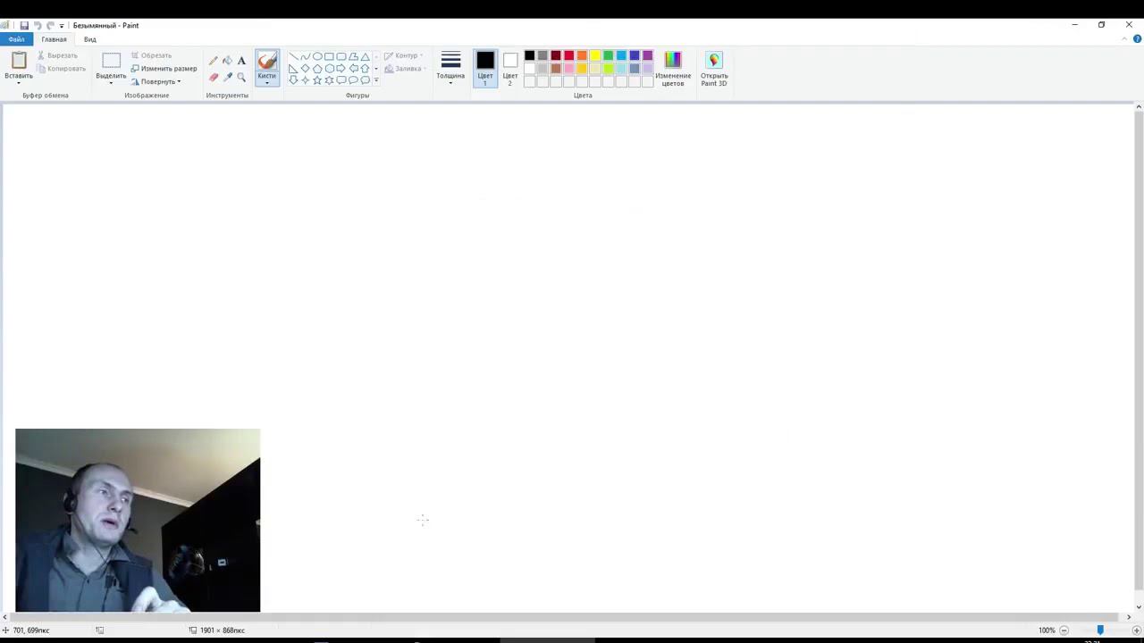Image resolution: width=1144 pixels, height=643 pixels.
Task: Open the Заливка fill dropdown
Action: pyautogui.click(x=405, y=69)
